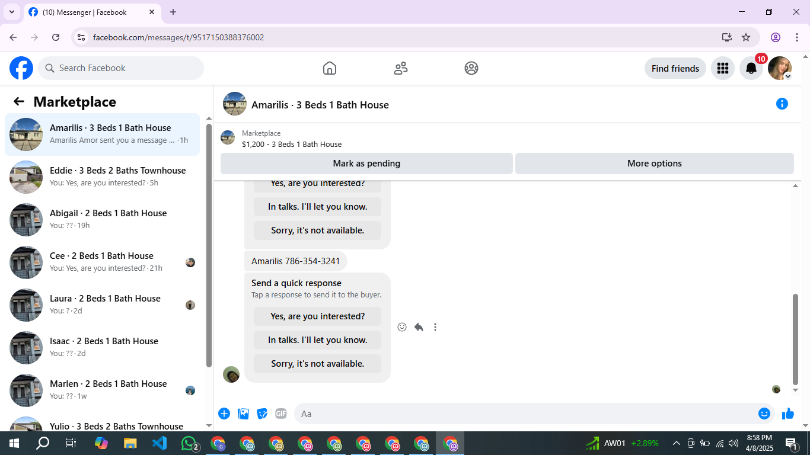Click the house thumbnail in chat header
This screenshot has width=810, height=455.
pos(235,104)
